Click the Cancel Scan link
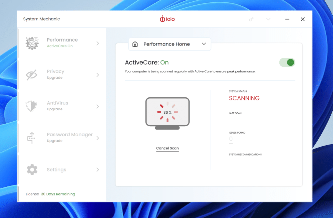The height and width of the screenshot is (218, 333). 167,148
